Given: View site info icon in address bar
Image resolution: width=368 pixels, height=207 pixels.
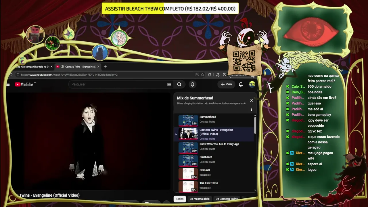Looking at the screenshot, I should [x=18, y=75].
